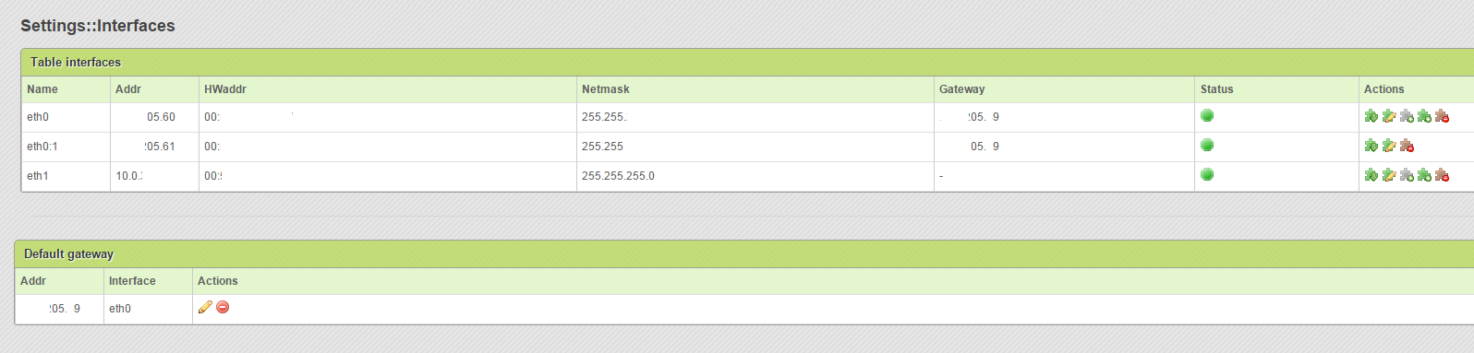Click green down-arrow puzzle icon for eth1
1474x353 pixels.
click(1371, 175)
